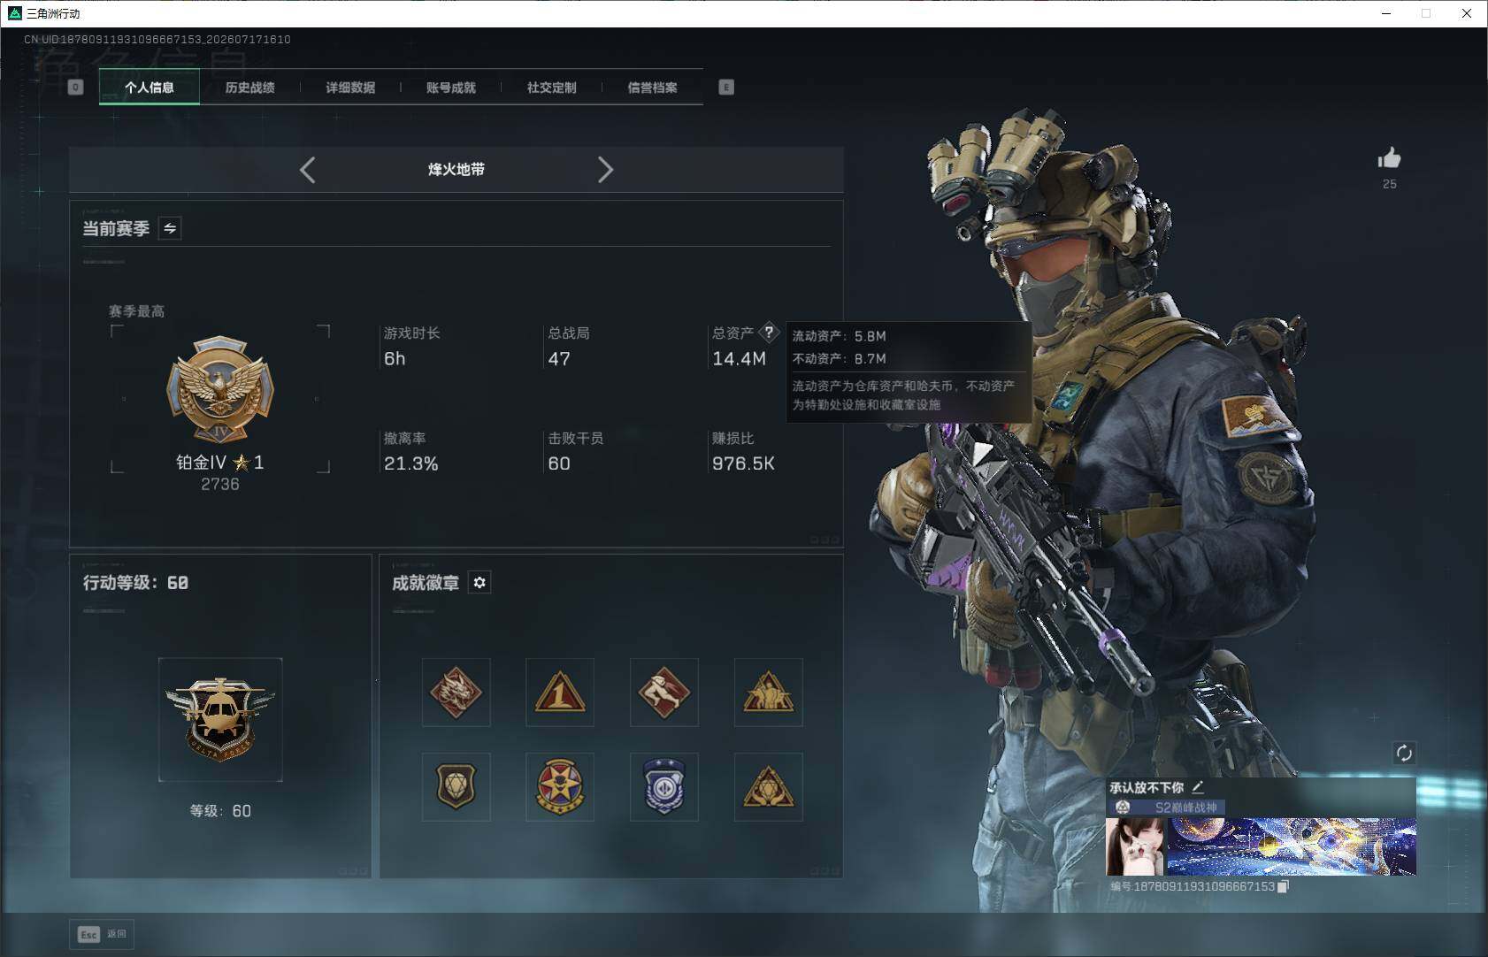Click the 总资产 14.4M value
Image resolution: width=1488 pixels, height=957 pixels.
(740, 359)
